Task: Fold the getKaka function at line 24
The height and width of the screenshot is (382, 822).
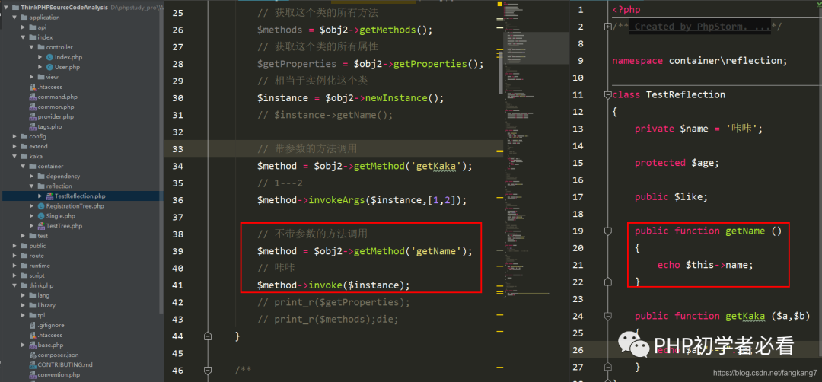Action: [x=607, y=316]
